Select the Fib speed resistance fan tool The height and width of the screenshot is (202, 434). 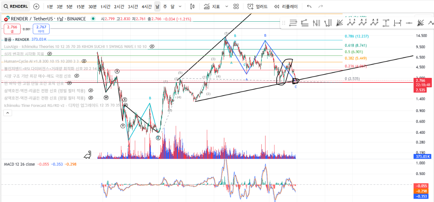[340, 23]
